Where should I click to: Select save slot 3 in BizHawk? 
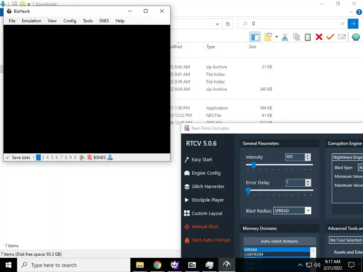coord(43,158)
